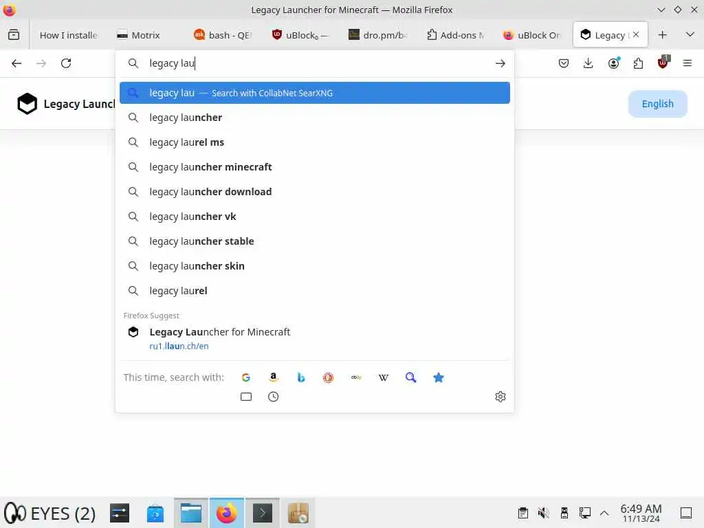This screenshot has height=528, width=704.
Task: Open the Extensions puzzle icon
Action: pos(638,63)
